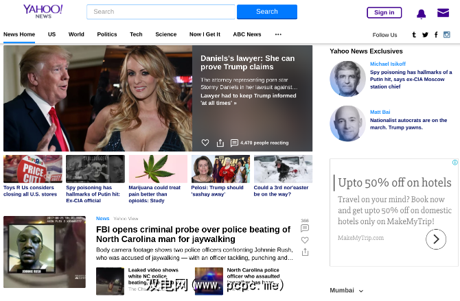Click the Sign in button
The image size is (460, 301).
click(384, 12)
